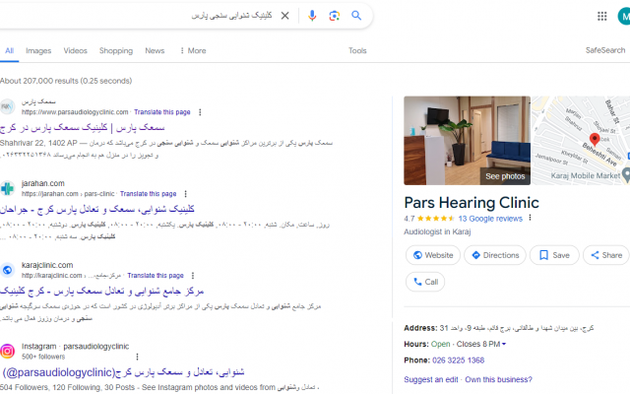The width and height of the screenshot is (630, 394).
Task: Open options menu for karajclinic.com result
Action: coord(193,276)
